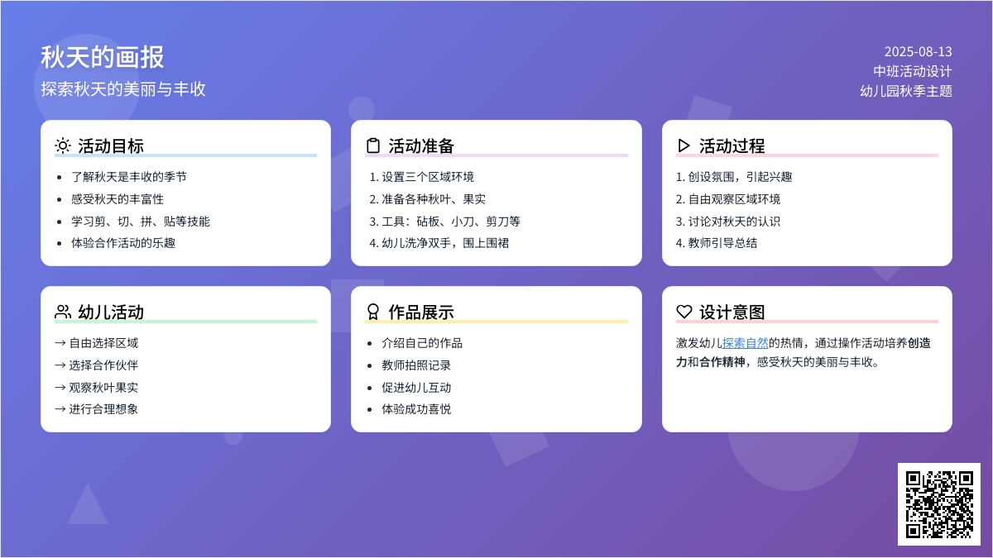Screen dimensions: 993x558
Task: Click step 3. 讨论对秋天的认识
Action: (x=728, y=221)
